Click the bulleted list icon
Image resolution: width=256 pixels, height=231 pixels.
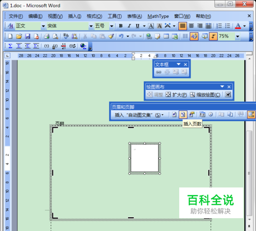[x=227, y=26]
